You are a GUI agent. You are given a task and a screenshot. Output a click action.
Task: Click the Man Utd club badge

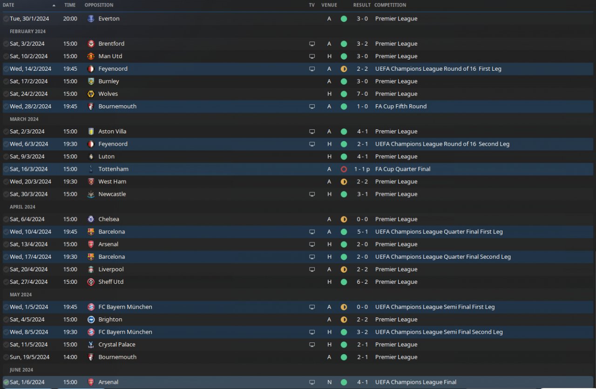tap(91, 56)
